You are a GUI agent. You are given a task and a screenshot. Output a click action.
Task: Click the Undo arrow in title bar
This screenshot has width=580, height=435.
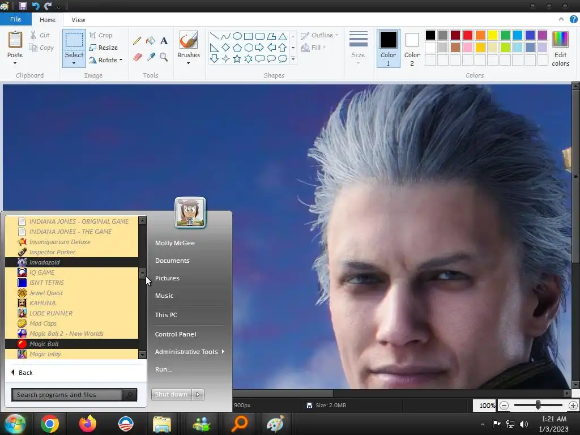click(x=35, y=6)
